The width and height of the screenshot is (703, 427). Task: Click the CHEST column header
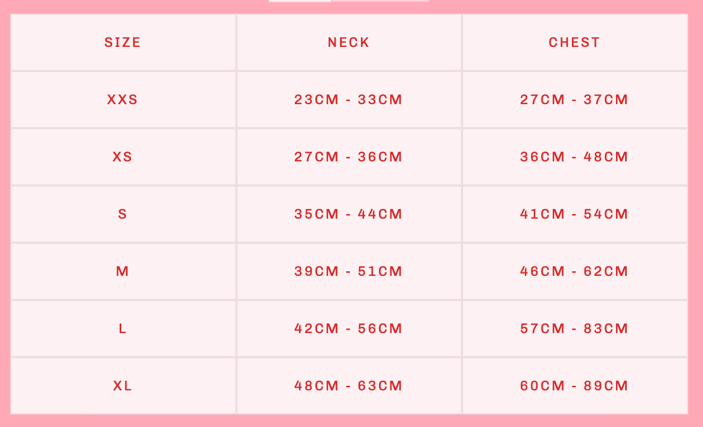click(574, 42)
